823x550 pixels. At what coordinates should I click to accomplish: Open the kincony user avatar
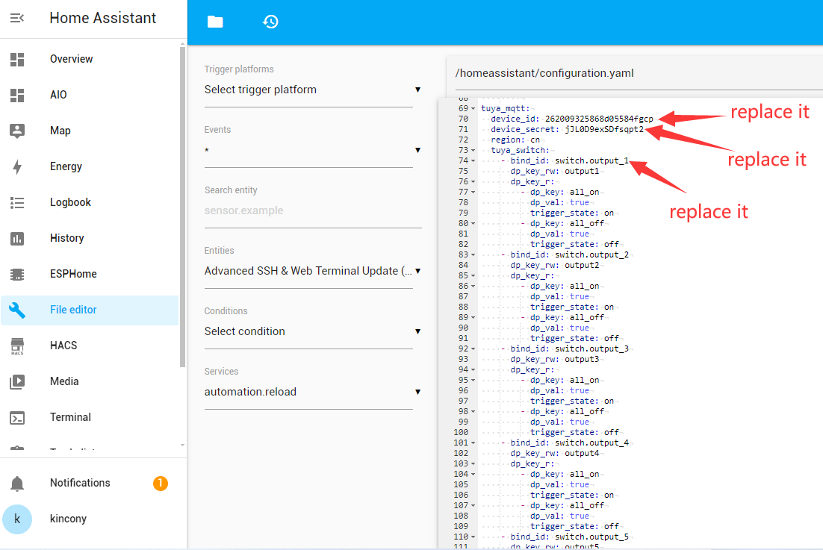[x=17, y=519]
